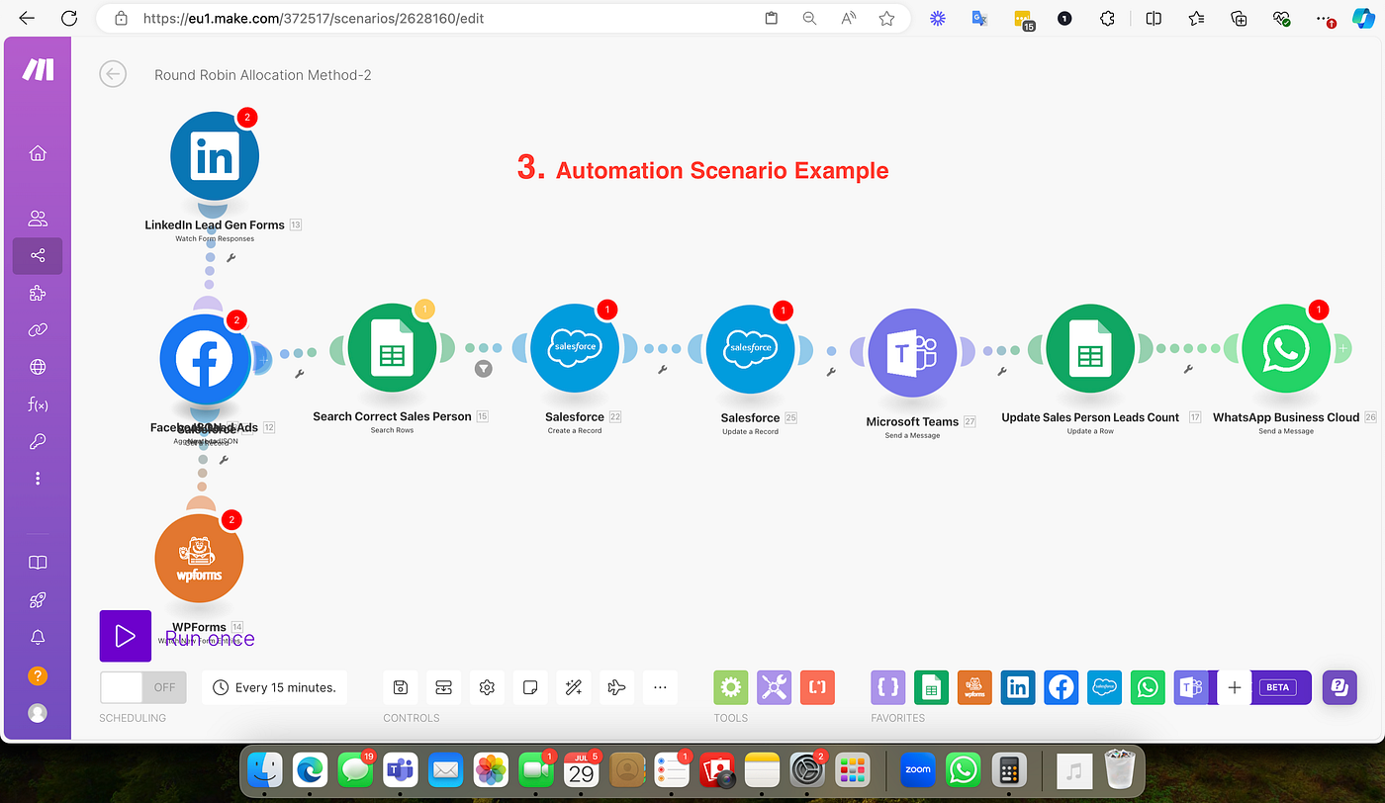
Task: Go back using the scenario back arrow
Action: pyautogui.click(x=113, y=74)
